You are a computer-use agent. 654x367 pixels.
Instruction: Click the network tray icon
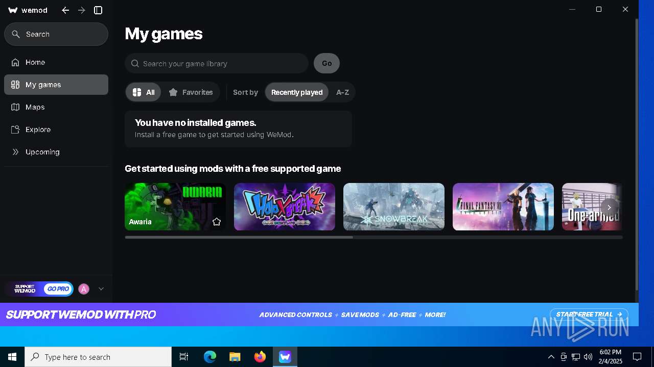pos(576,357)
